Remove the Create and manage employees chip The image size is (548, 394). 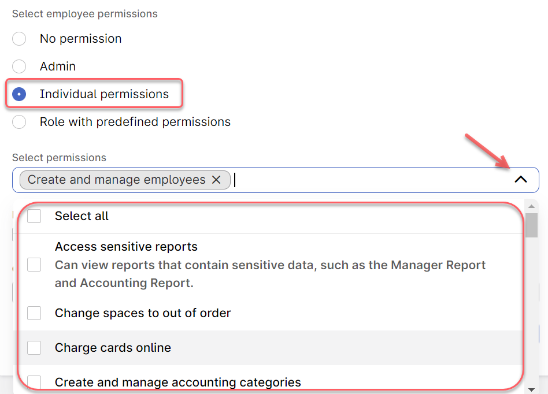[216, 180]
